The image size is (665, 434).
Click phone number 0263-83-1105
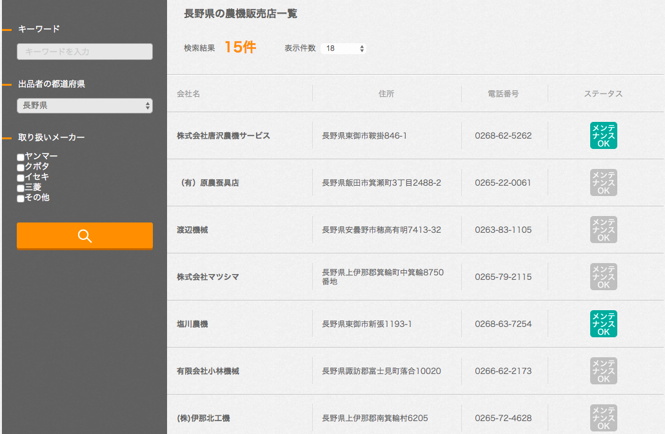503,230
